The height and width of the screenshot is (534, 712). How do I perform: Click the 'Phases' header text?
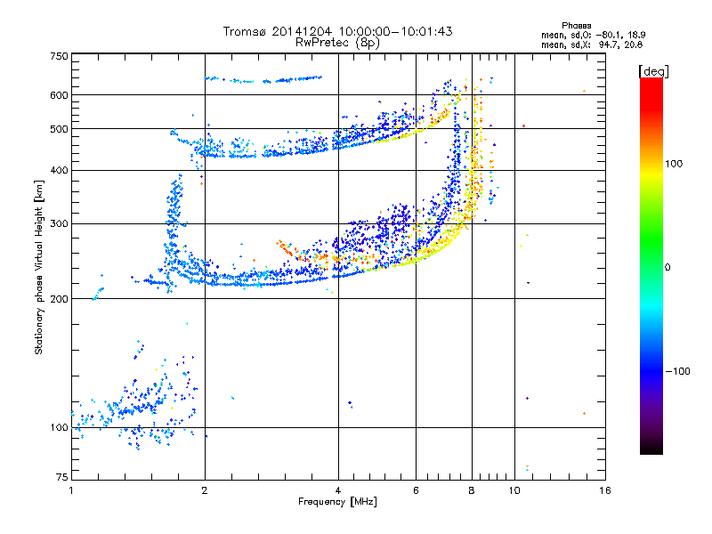tap(576, 26)
